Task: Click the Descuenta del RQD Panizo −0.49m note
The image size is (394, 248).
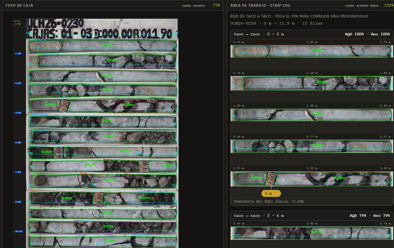Action: (x=269, y=201)
